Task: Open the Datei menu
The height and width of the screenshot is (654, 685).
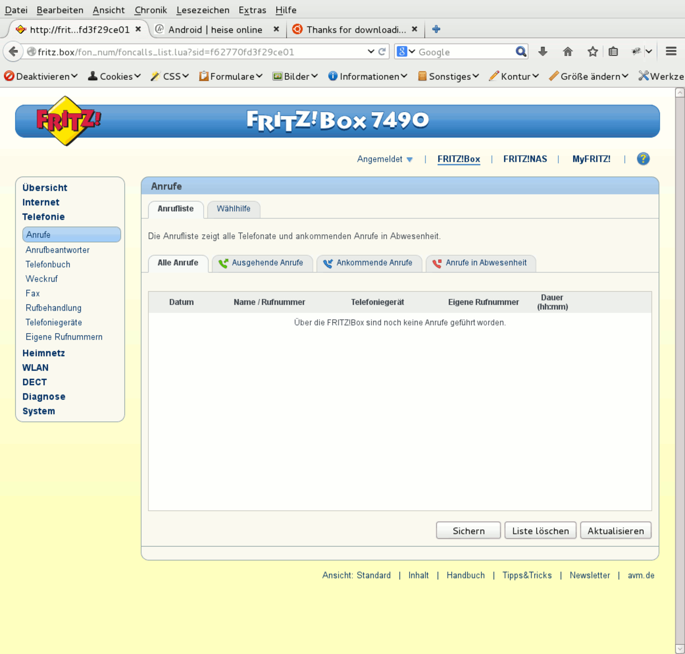Action: click(x=16, y=10)
